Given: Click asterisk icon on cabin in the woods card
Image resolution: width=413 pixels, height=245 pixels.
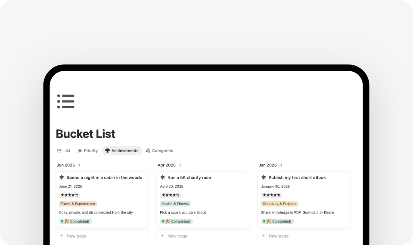Looking at the screenshot, I should (x=62, y=178).
